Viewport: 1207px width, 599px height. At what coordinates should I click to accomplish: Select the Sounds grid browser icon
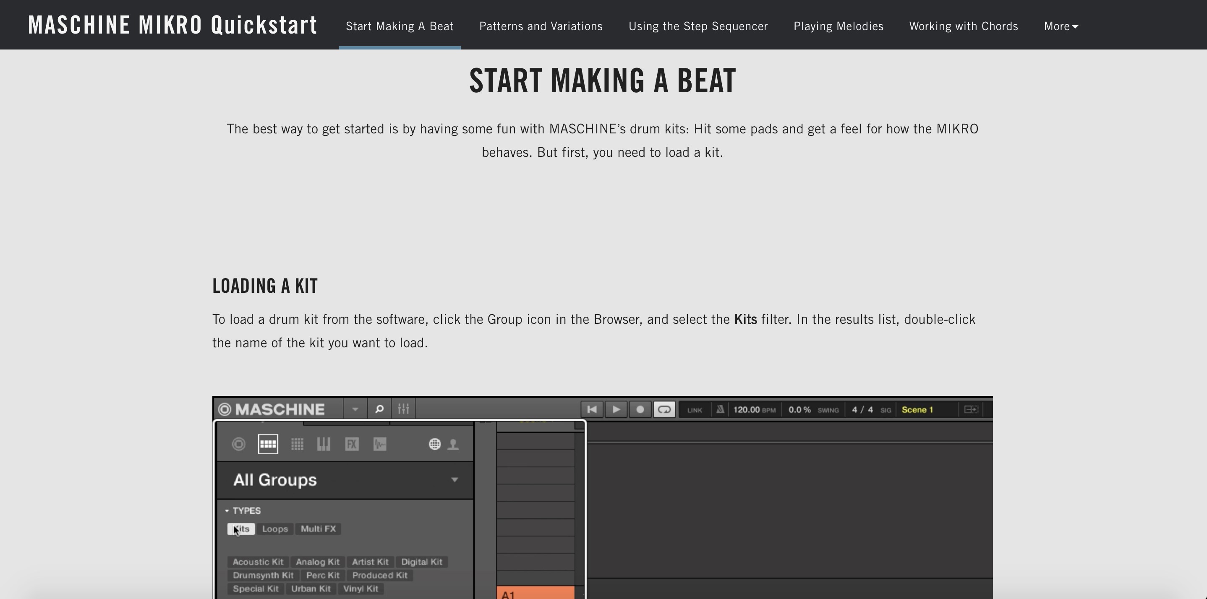pyautogui.click(x=297, y=444)
